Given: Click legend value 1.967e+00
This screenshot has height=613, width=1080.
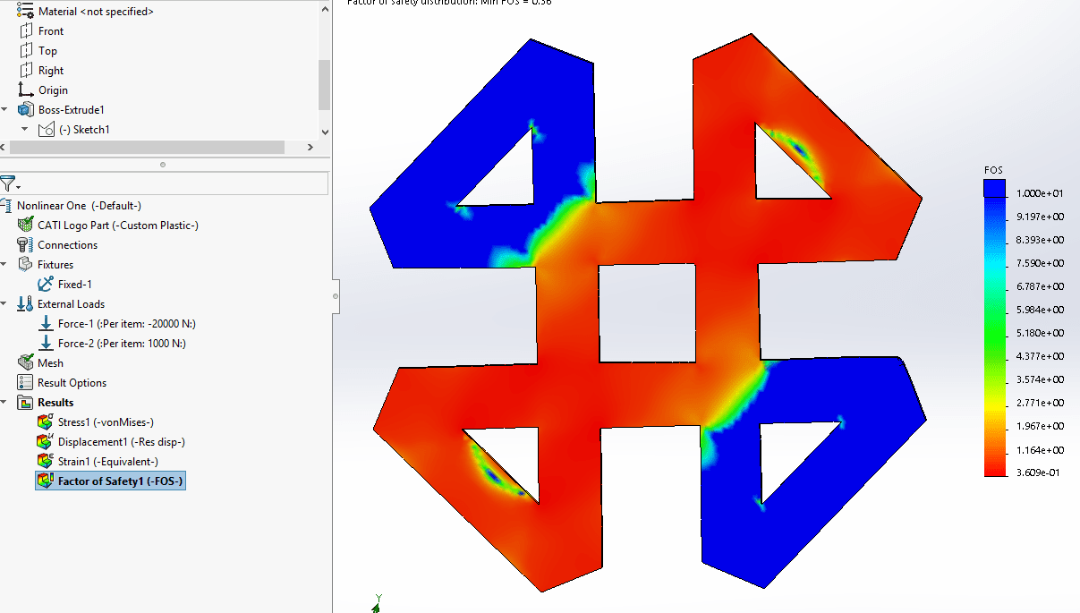Looking at the screenshot, I should (1040, 426).
